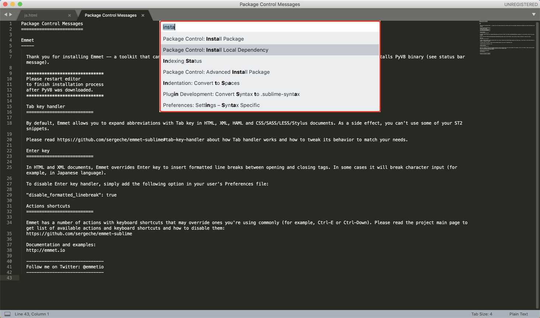Choose Plugin Development: Convert Syntax to .sublime-syntax
Image resolution: width=540 pixels, height=318 pixels.
point(270,94)
